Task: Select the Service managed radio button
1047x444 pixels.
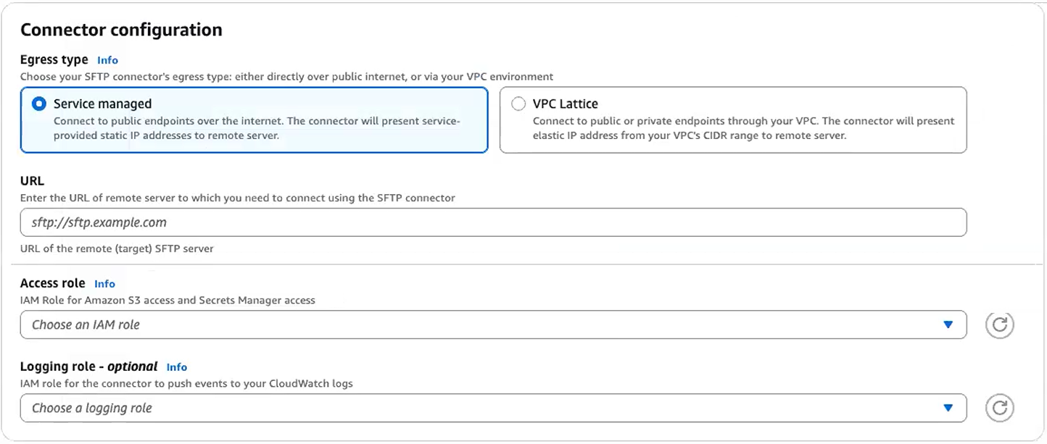Action: click(39, 104)
